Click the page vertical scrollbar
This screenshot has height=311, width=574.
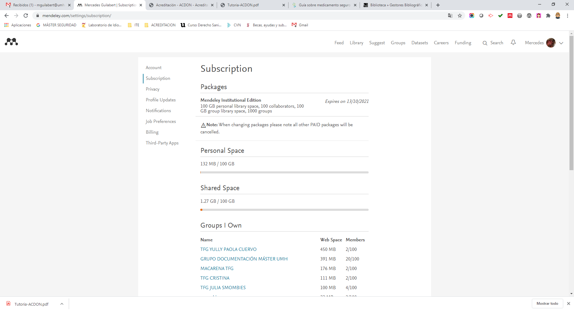pos(571,103)
